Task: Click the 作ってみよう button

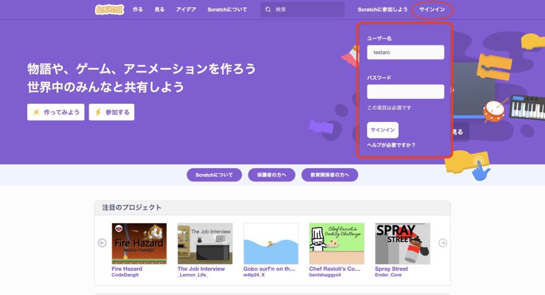Action: point(56,112)
